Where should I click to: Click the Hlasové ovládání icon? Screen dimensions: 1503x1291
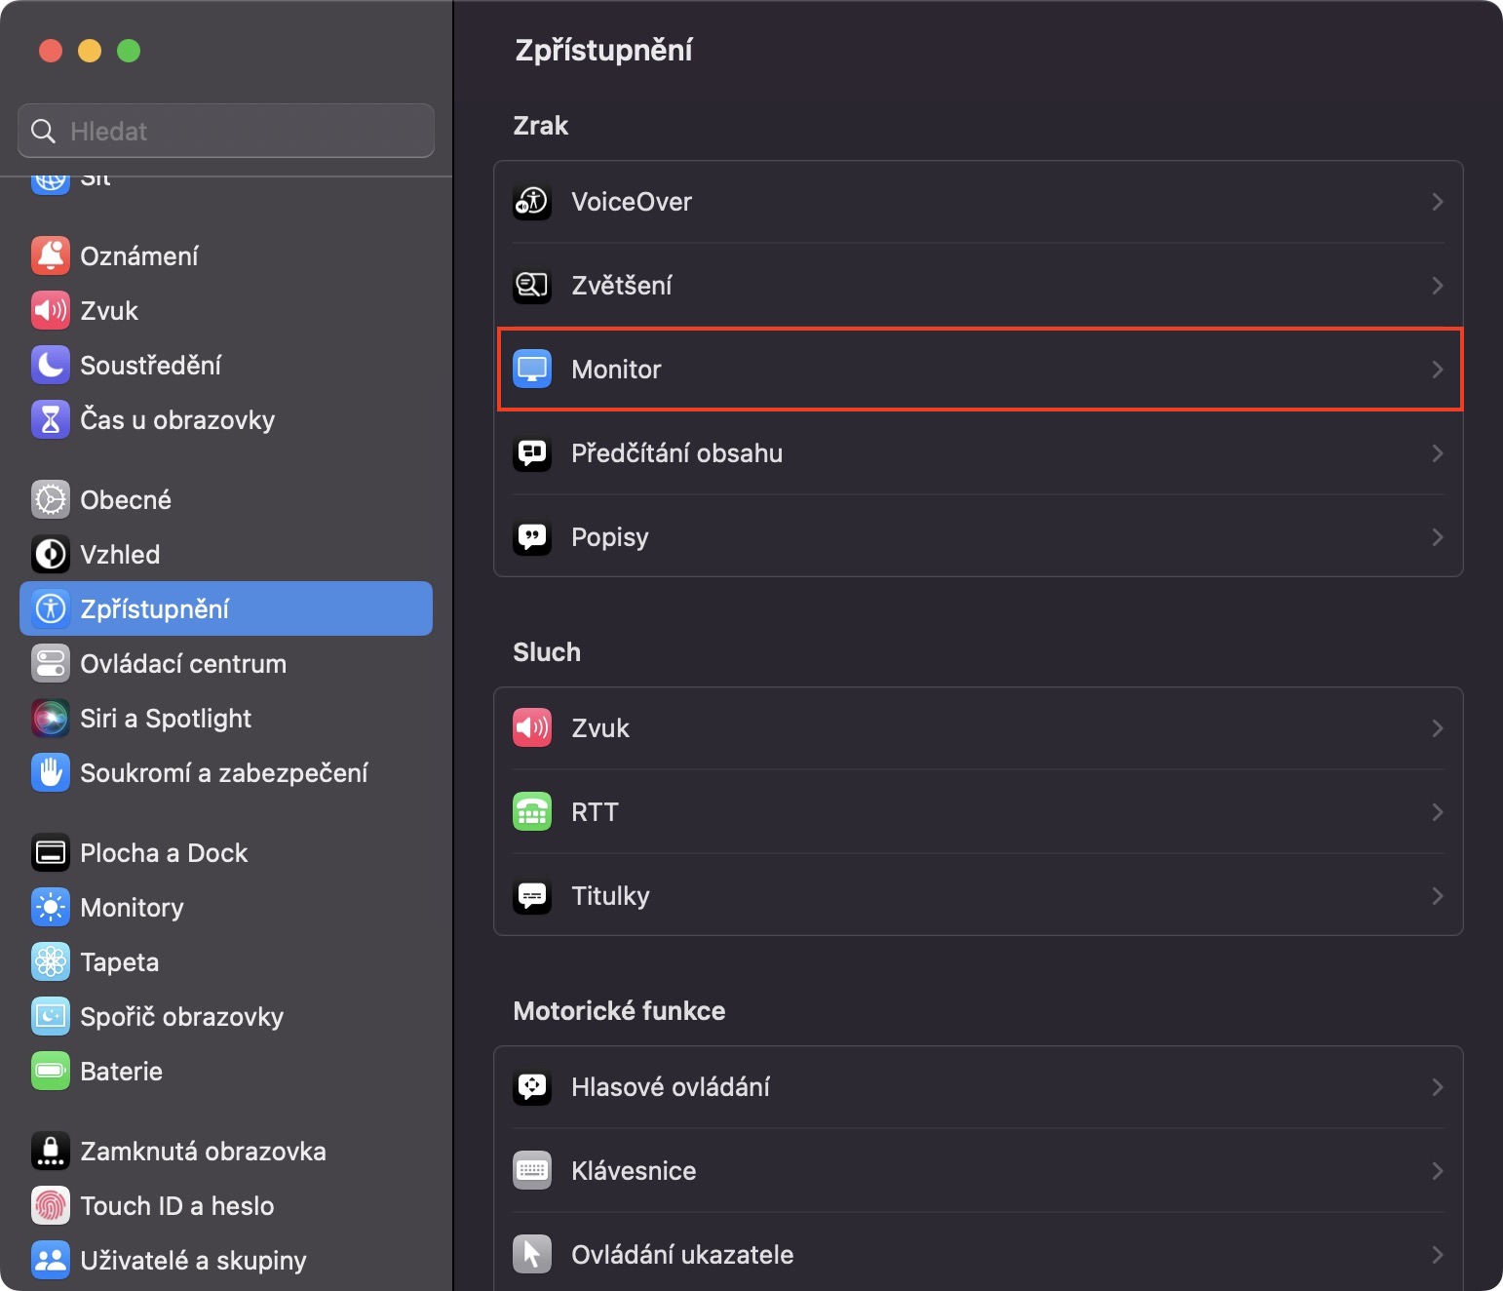pyautogui.click(x=532, y=1087)
